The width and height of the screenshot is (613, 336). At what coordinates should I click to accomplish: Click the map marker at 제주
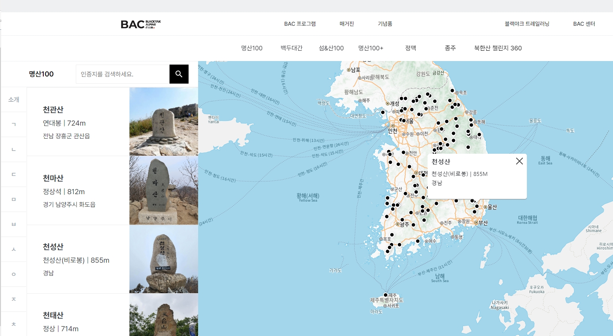pos(386,295)
